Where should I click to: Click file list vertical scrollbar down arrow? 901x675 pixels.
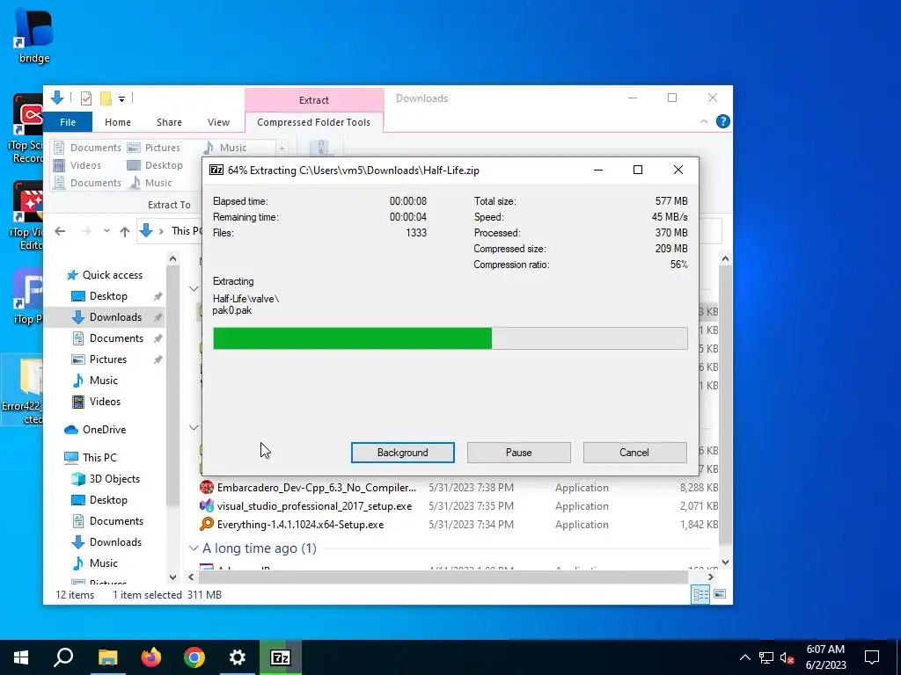point(725,562)
